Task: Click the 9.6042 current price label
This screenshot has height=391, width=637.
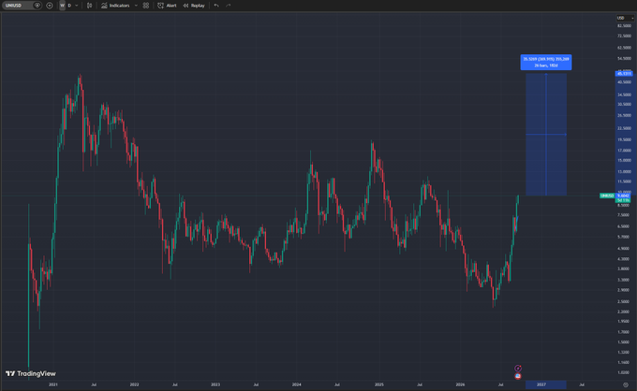Action: click(x=624, y=195)
